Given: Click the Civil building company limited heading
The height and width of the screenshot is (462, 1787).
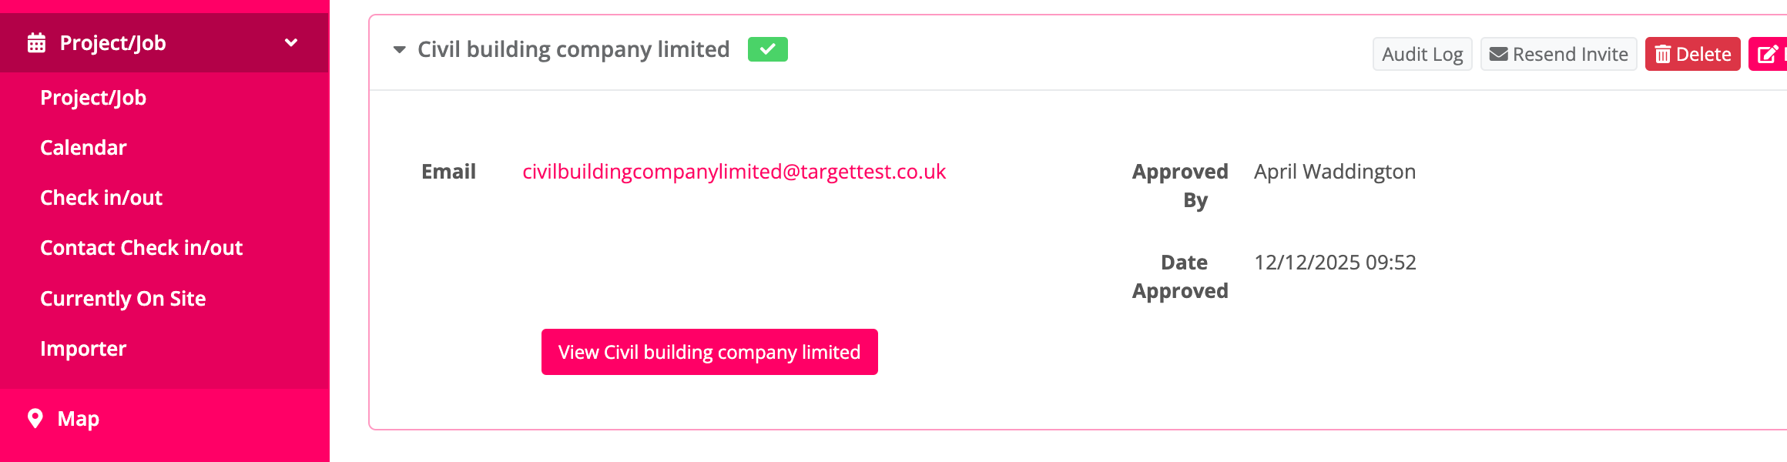Looking at the screenshot, I should [x=573, y=50].
